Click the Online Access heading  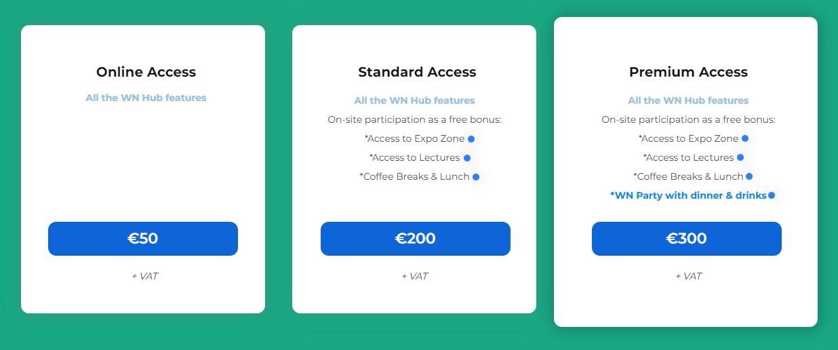point(146,72)
